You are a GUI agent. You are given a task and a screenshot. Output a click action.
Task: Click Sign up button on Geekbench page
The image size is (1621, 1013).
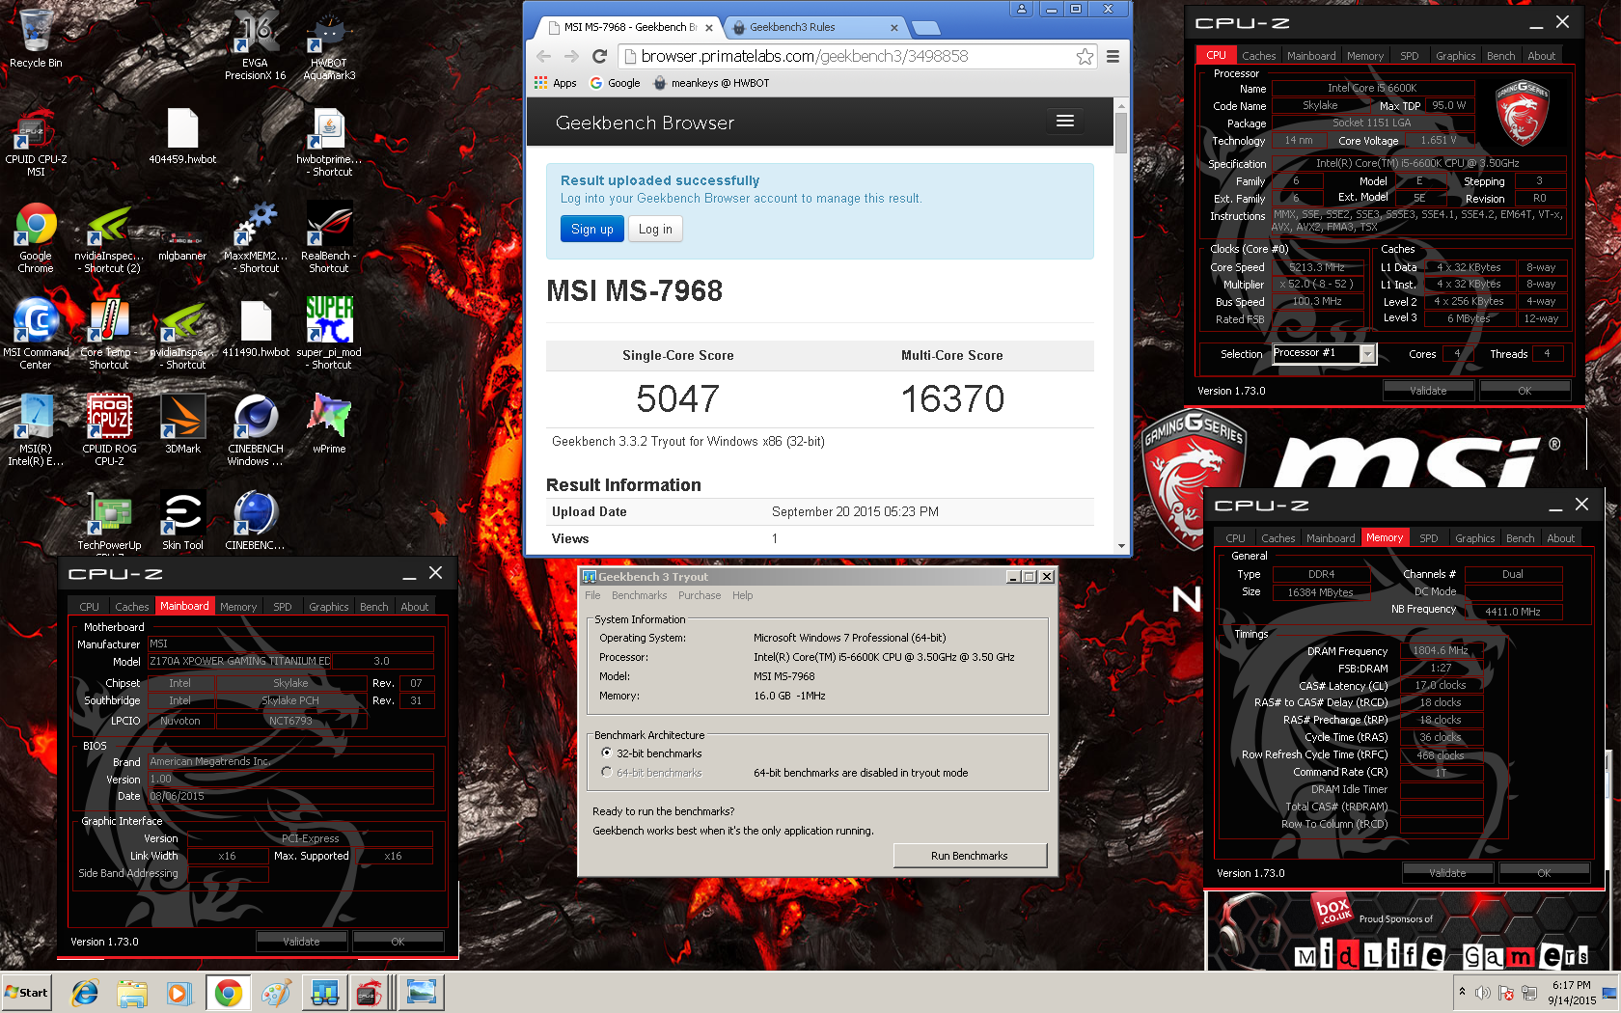591,229
